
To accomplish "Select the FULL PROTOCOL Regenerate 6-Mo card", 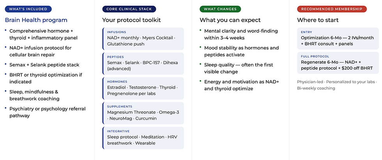I will [x=338, y=63].
